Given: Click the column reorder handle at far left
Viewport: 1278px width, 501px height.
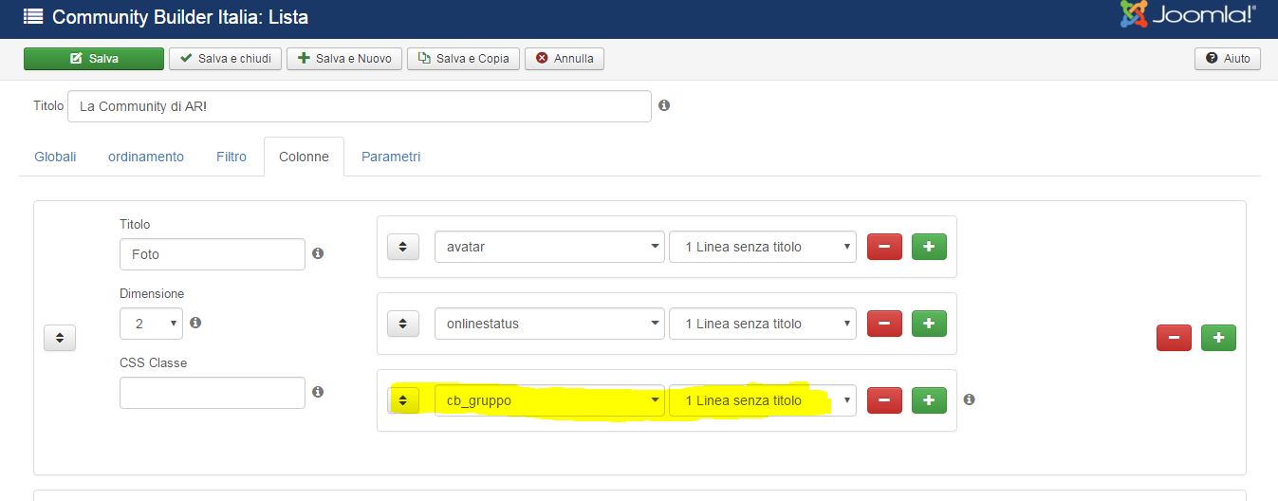Looking at the screenshot, I should pyautogui.click(x=60, y=338).
